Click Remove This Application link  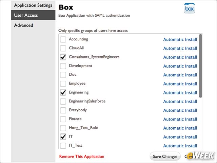tap(82, 157)
